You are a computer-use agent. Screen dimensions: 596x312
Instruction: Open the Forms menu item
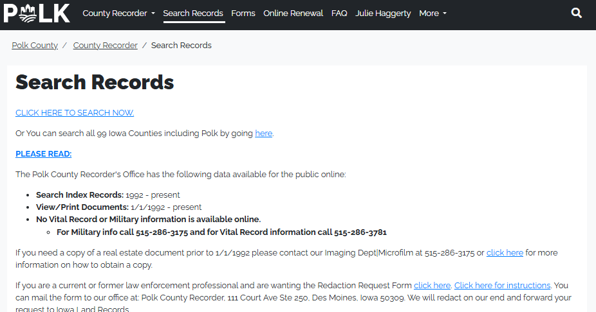coord(243,13)
